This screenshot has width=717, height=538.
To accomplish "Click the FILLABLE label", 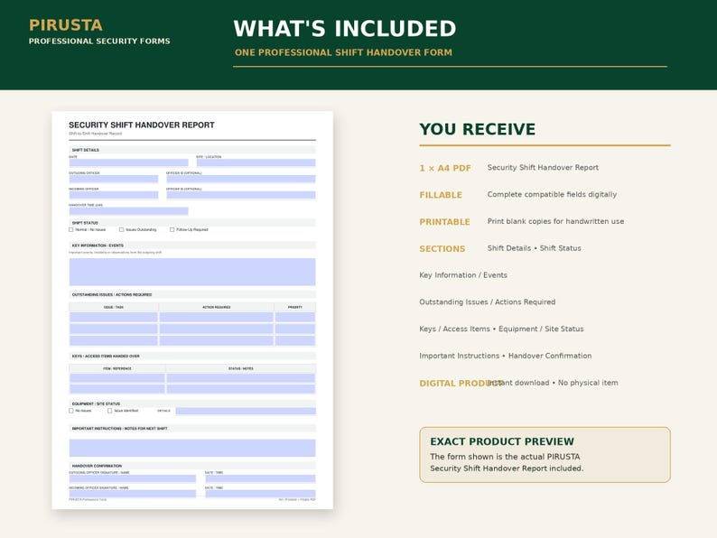I will (441, 195).
